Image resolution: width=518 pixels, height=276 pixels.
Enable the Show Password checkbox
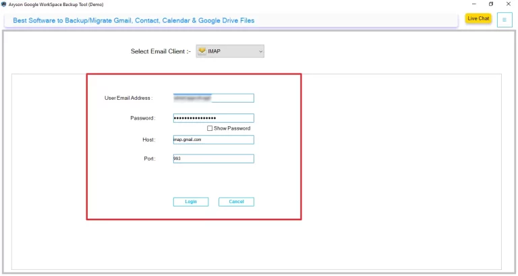coord(210,128)
